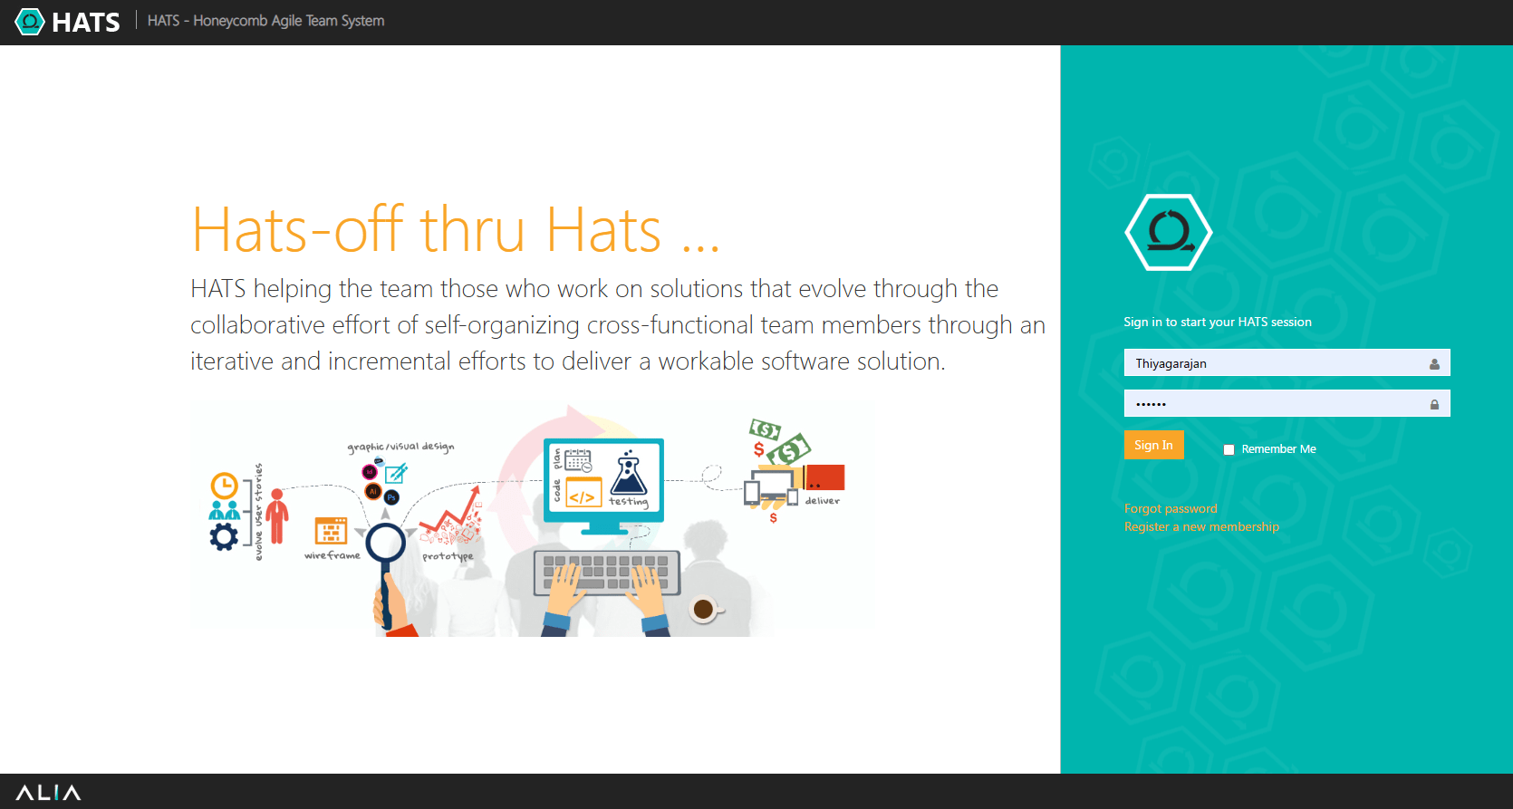The width and height of the screenshot is (1513, 809).
Task: Click the HATS brand text in header
Action: [x=86, y=22]
